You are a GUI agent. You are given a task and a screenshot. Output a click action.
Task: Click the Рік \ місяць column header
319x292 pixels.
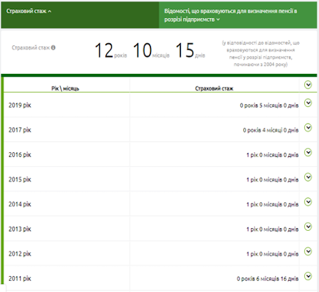(65, 88)
